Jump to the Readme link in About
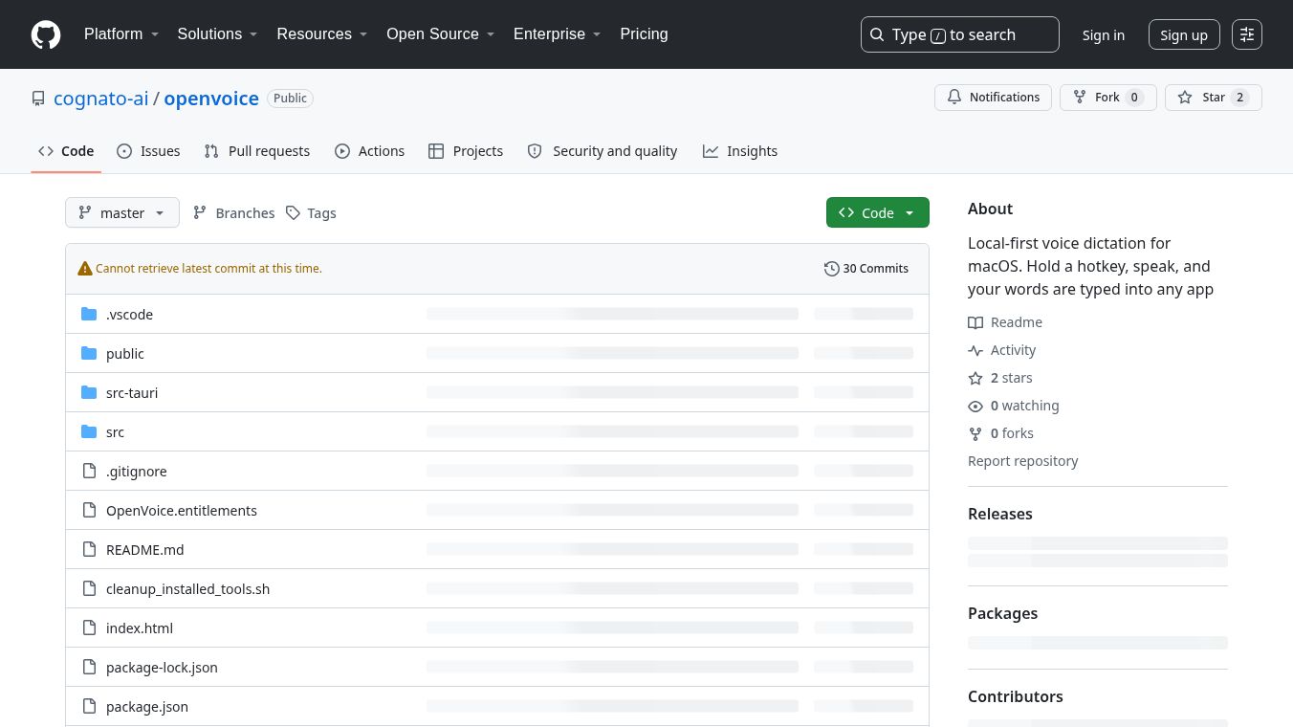The width and height of the screenshot is (1293, 727). 1005,322
